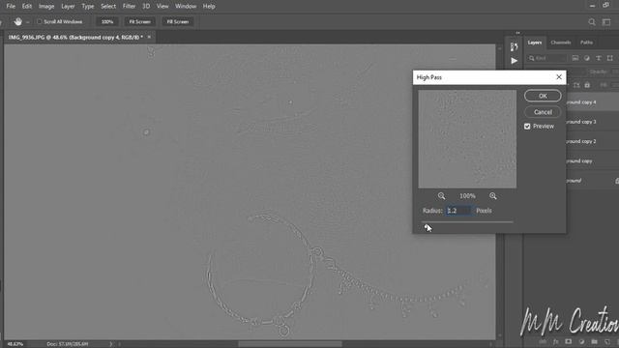This screenshot has width=619, height=348.
Task: Open the workspace switcher icon
Action: pos(606,22)
